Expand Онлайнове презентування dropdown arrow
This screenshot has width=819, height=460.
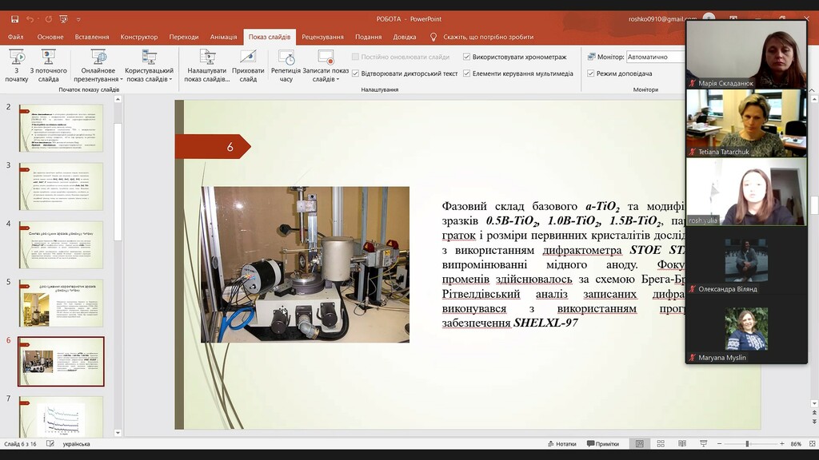(122, 79)
